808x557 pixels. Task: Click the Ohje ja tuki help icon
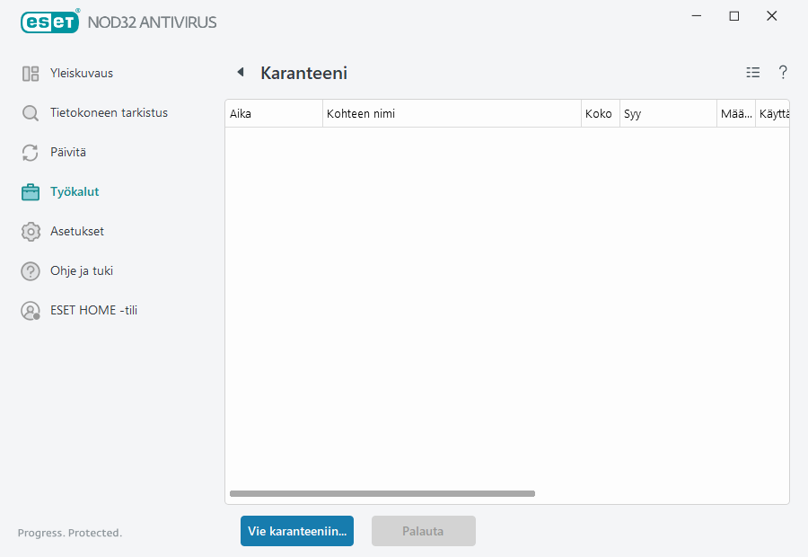pyautogui.click(x=31, y=270)
